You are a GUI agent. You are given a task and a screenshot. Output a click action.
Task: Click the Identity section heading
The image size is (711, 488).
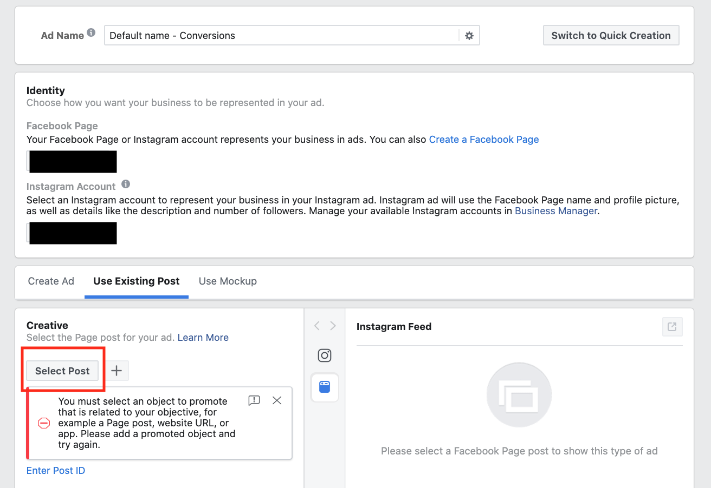click(x=46, y=90)
